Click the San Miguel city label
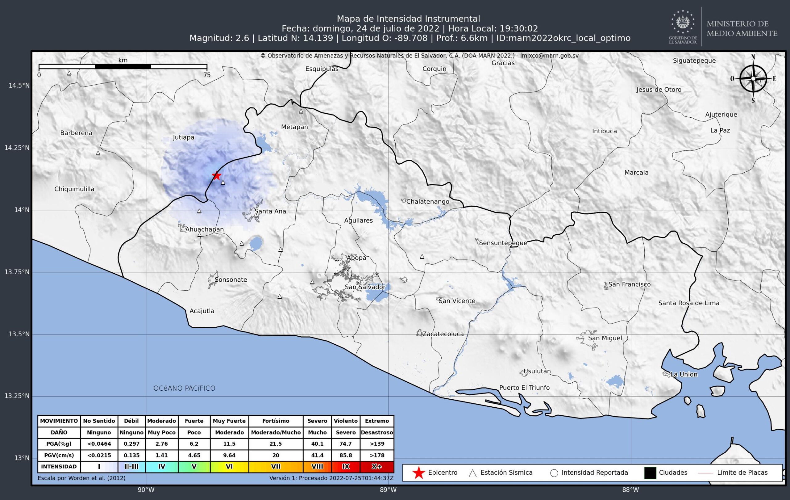This screenshot has width=790, height=500. pyautogui.click(x=605, y=338)
